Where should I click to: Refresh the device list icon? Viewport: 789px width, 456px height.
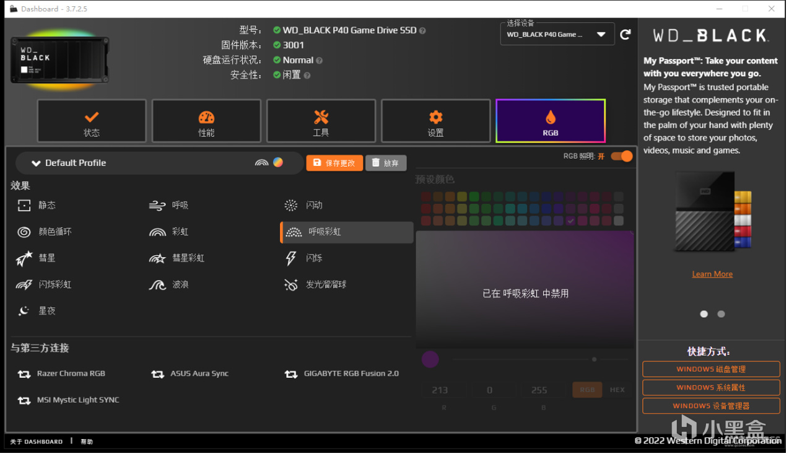pyautogui.click(x=626, y=35)
